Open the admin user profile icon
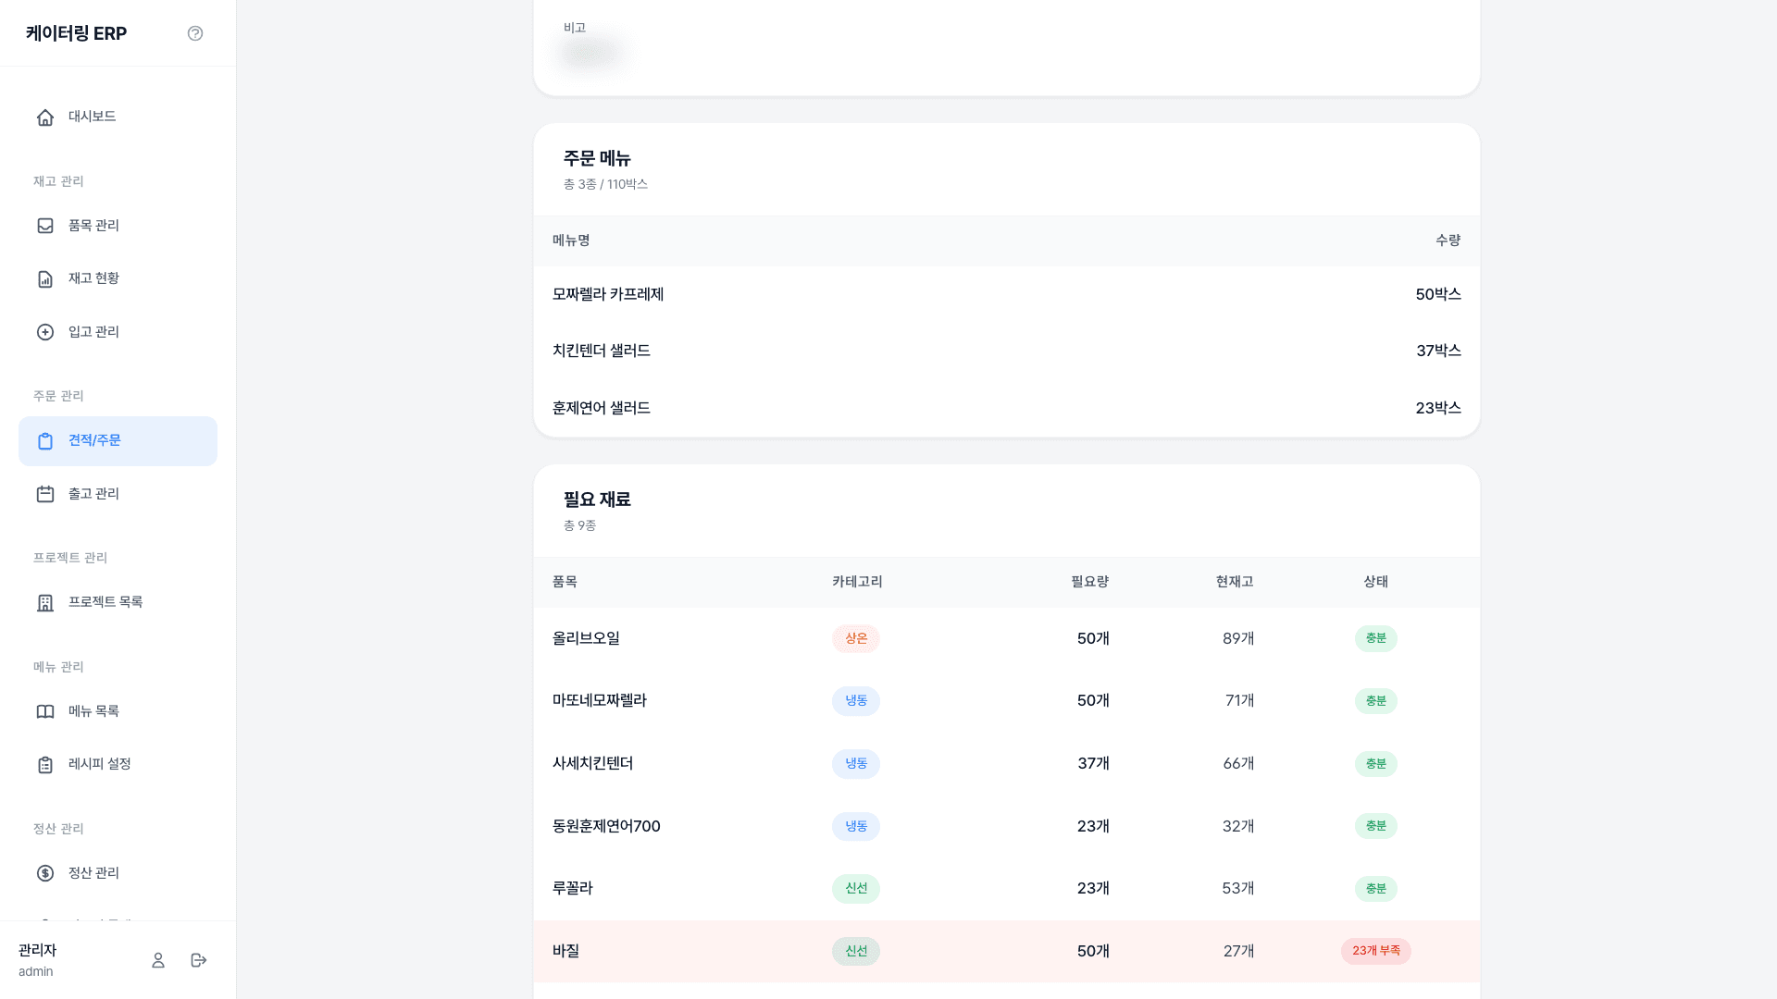This screenshot has width=1777, height=999. point(158,960)
